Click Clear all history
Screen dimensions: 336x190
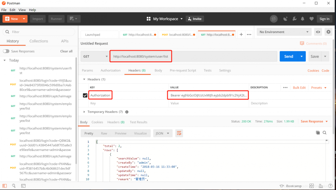pyautogui.click(x=66, y=51)
